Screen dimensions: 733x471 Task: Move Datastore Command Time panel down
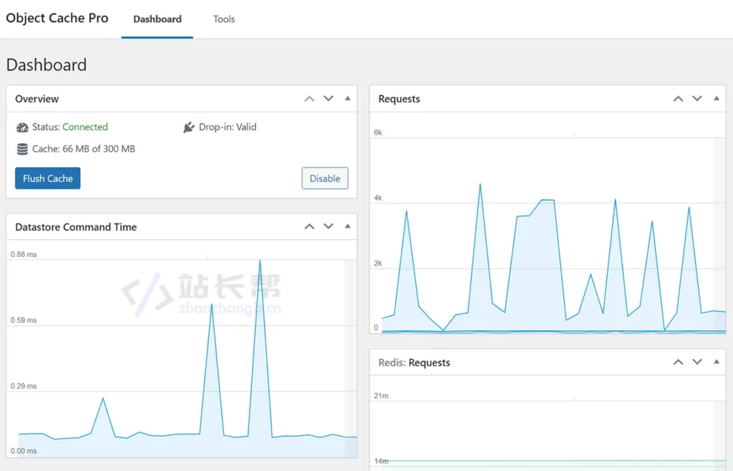329,227
